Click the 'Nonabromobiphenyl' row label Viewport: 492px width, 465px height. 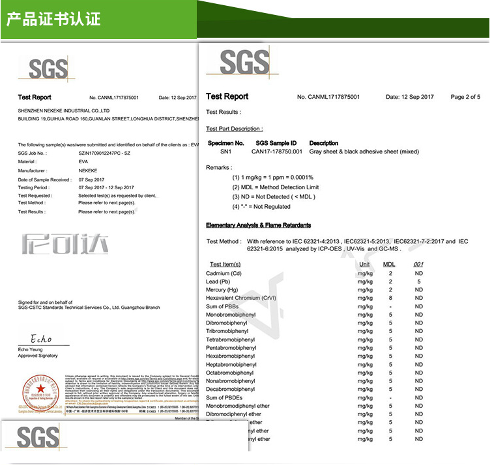coord(230,380)
